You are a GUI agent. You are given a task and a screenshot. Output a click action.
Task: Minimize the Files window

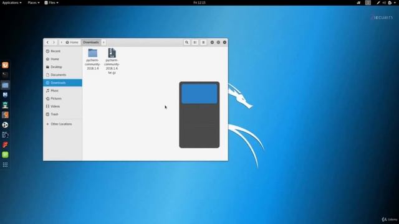coord(212,42)
